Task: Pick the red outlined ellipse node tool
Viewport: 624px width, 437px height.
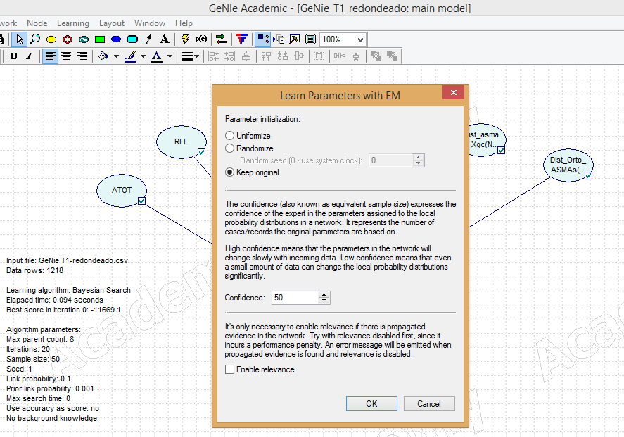Action: click(x=68, y=39)
